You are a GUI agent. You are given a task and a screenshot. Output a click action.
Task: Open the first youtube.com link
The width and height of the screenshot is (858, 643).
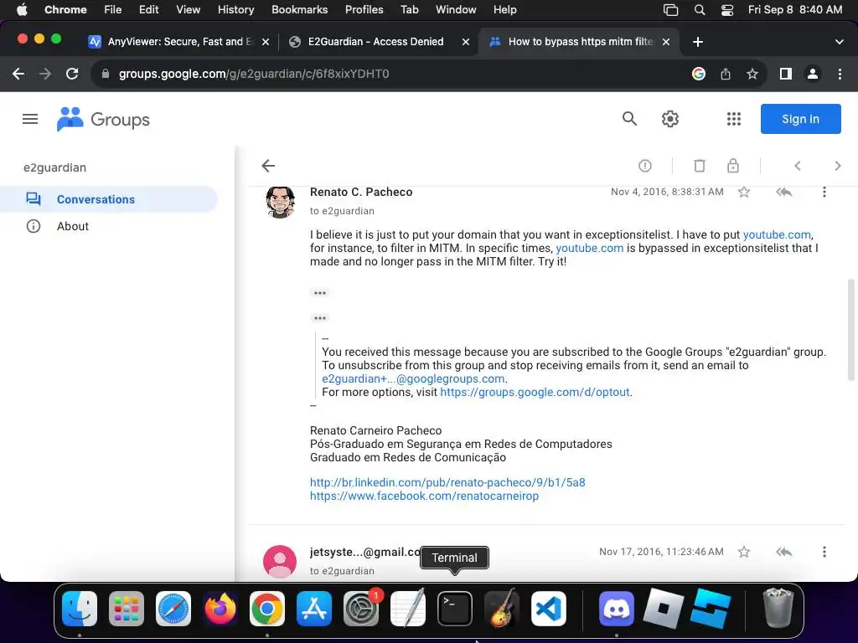(x=777, y=234)
